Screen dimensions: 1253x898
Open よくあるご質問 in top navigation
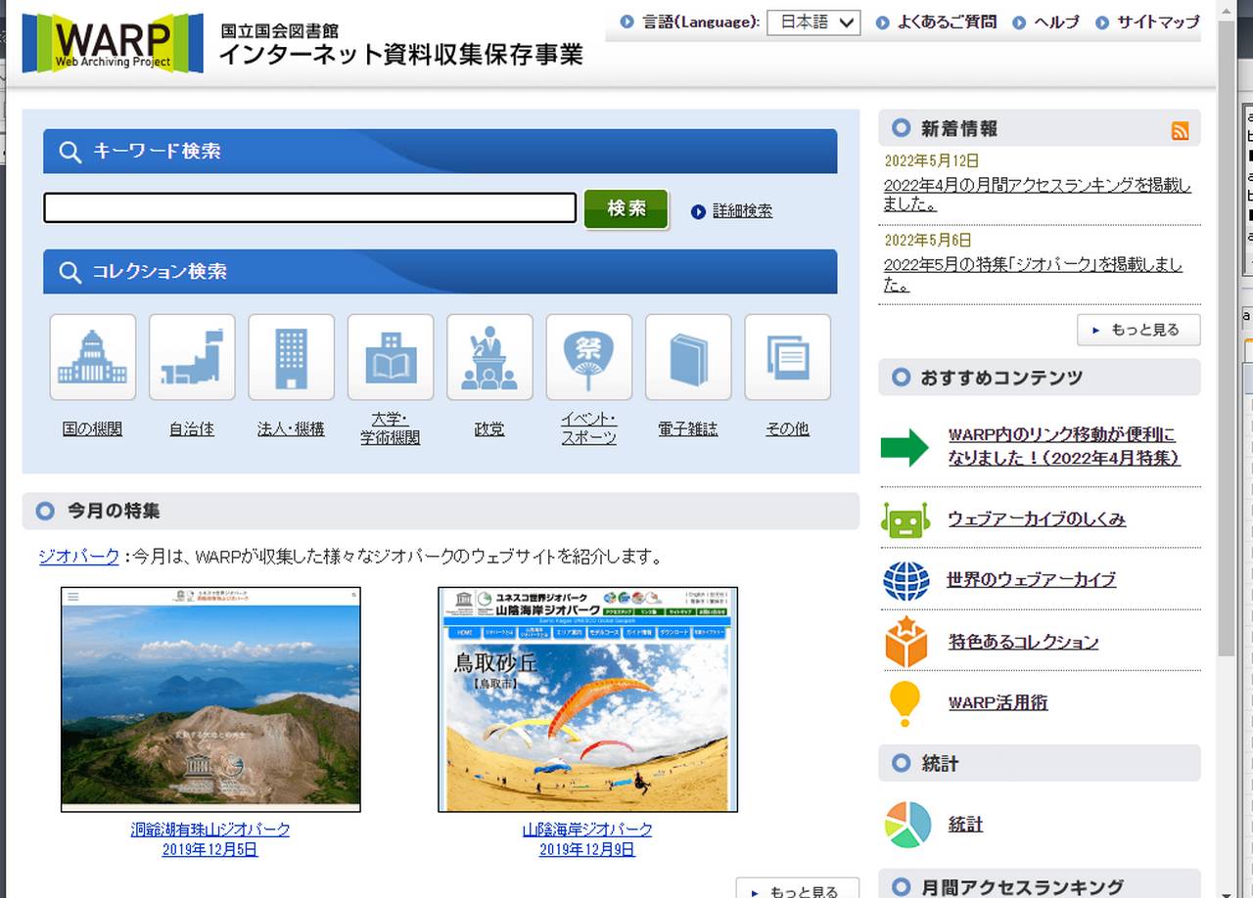[x=946, y=22]
